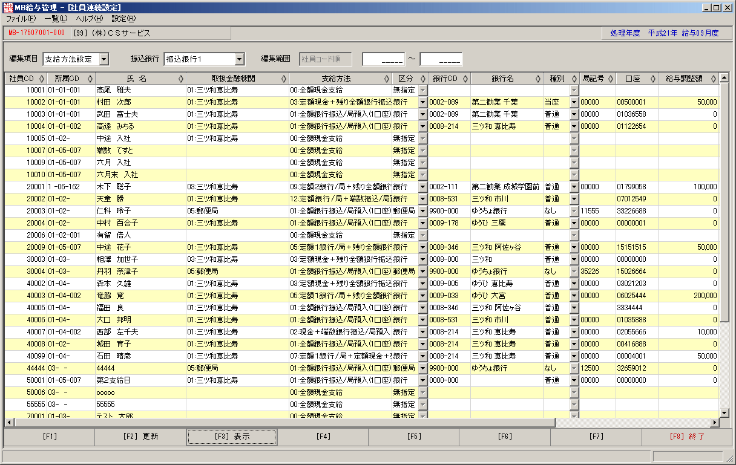Image resolution: width=736 pixels, height=465 pixels.
Task: Click sort icon on 口座 column header
Action: tap(653, 79)
